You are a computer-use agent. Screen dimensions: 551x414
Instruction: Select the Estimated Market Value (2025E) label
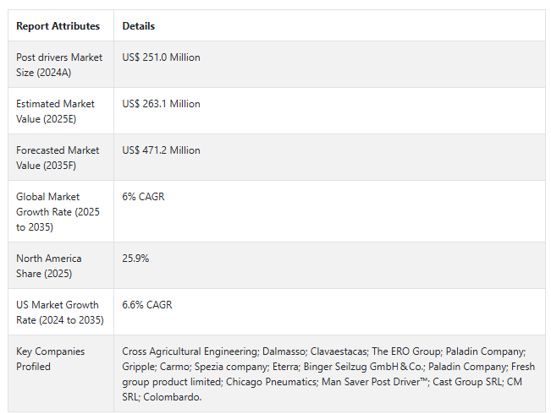point(55,112)
